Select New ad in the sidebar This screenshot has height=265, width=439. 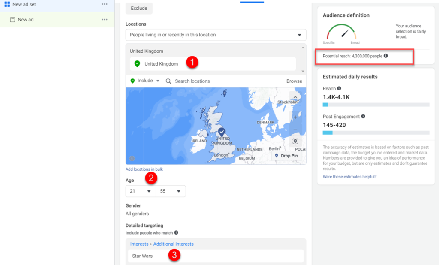(25, 20)
